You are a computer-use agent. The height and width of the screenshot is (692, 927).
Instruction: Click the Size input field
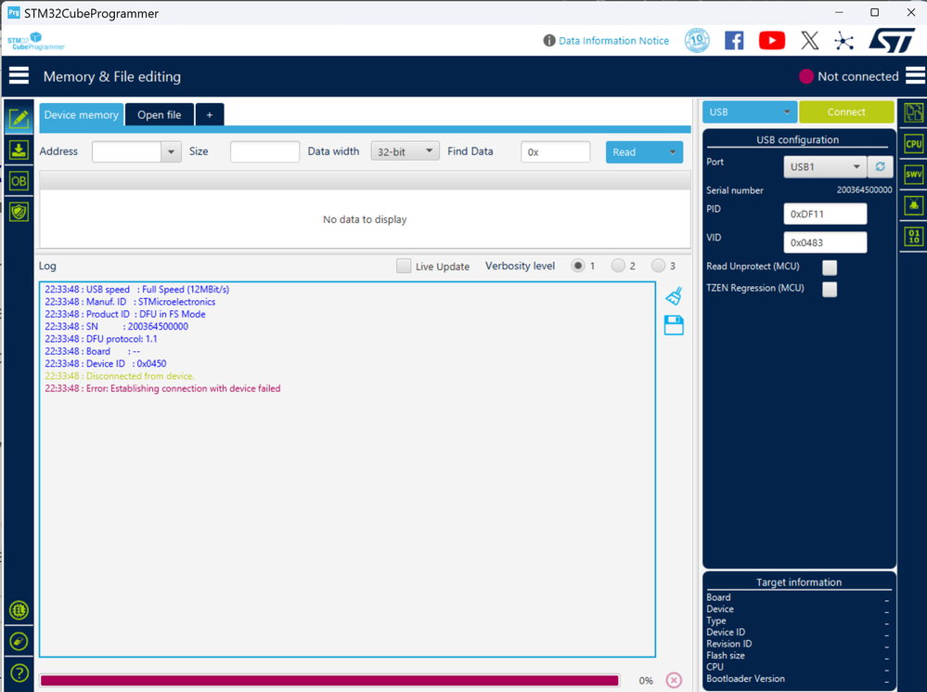point(264,151)
